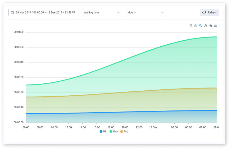Reset chart zoom with home icon
This screenshot has height=149, width=230.
click(x=211, y=26)
